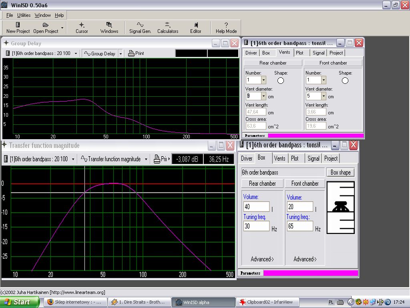The width and height of the screenshot is (410, 308).
Task: Open the driver Editor
Action: pyautogui.click(x=195, y=27)
